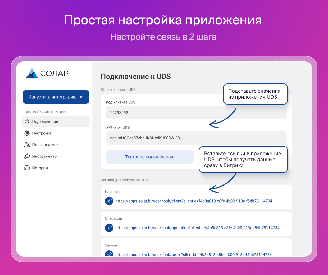Screen dimensions: 328x275
Task: Click the small gray Подключение к UDS label
Action: (x=118, y=90)
